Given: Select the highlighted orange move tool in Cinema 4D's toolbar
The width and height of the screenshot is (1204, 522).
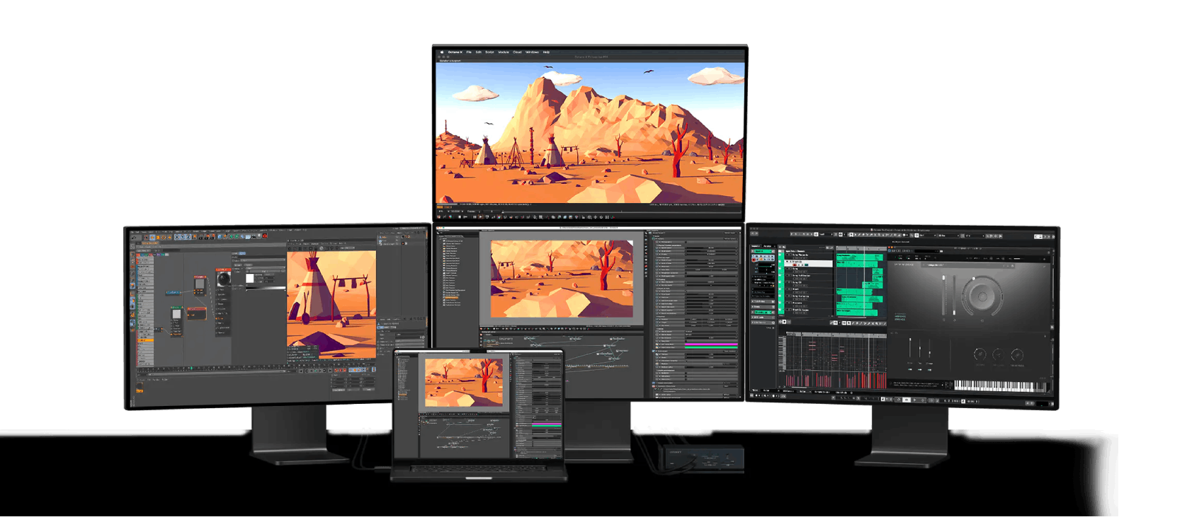Looking at the screenshot, I should [x=152, y=237].
